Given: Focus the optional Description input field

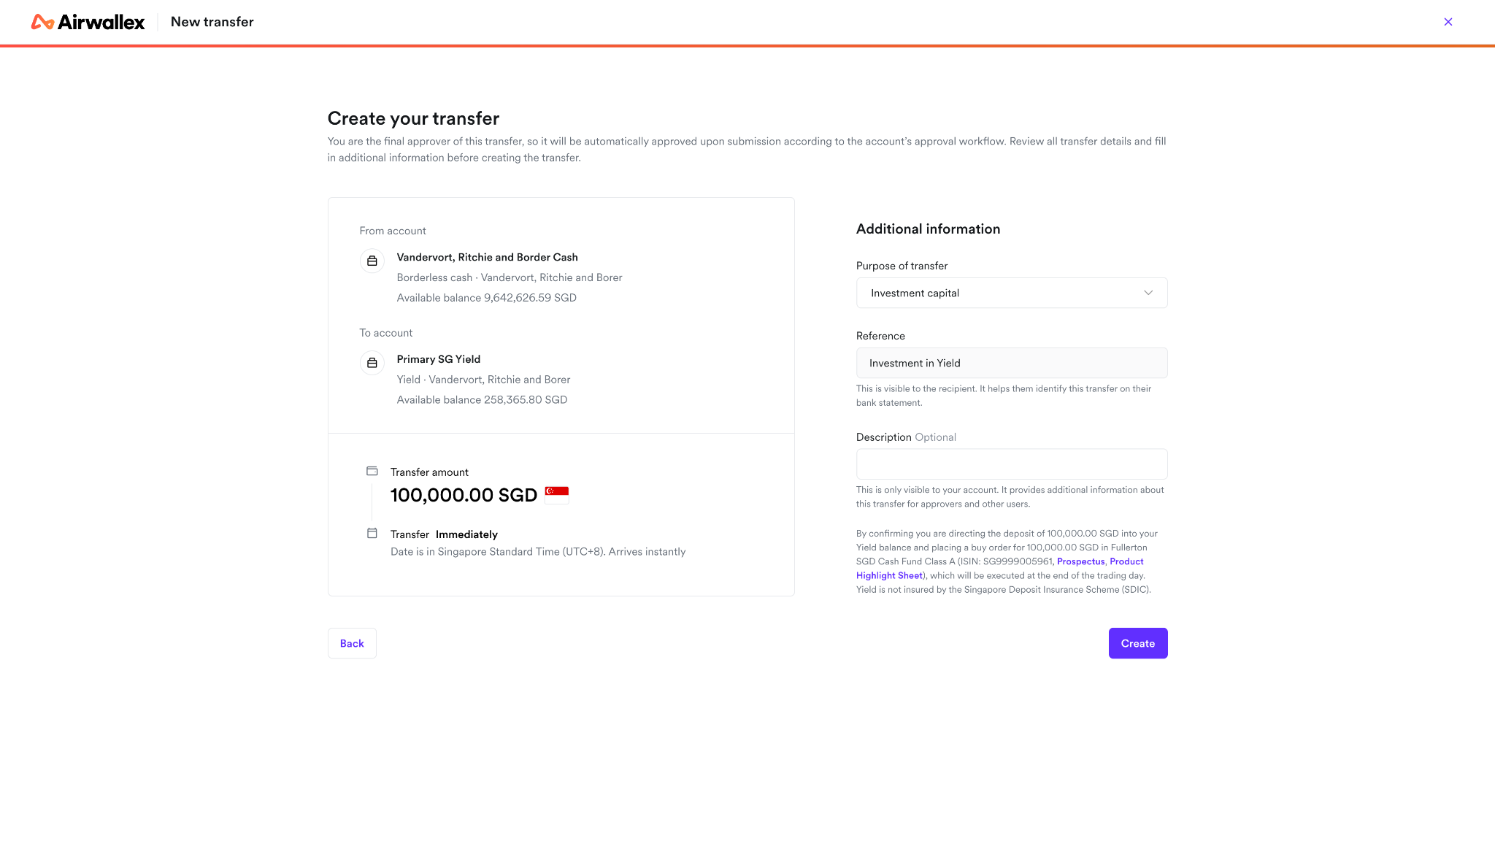Looking at the screenshot, I should pyautogui.click(x=1012, y=464).
